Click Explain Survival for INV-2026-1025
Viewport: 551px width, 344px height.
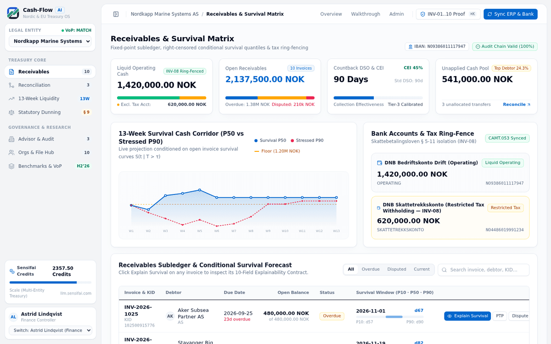coord(467,316)
